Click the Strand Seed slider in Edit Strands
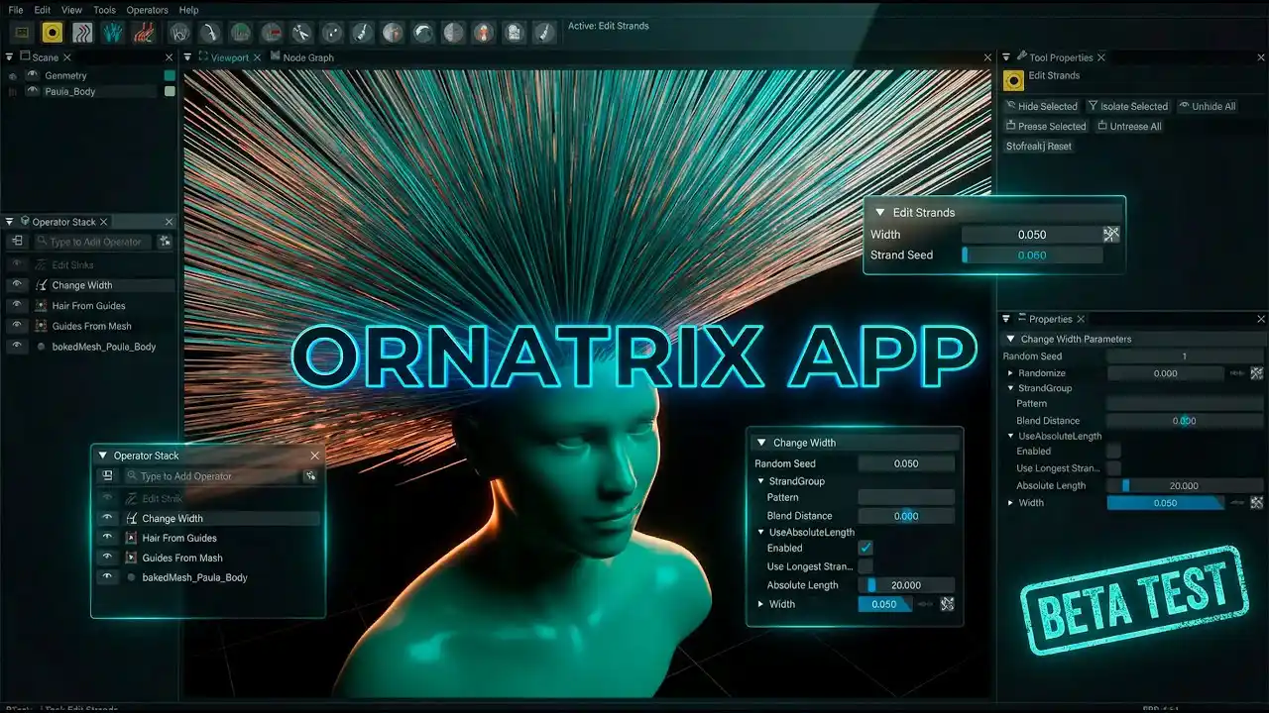The height and width of the screenshot is (713, 1269). [1031, 255]
